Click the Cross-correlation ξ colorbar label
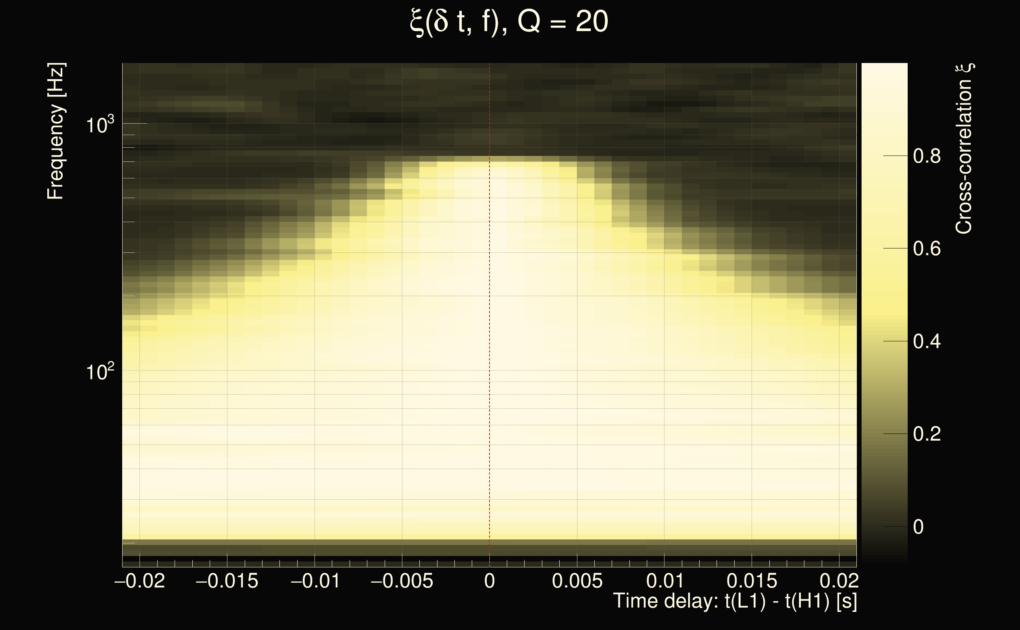 point(964,149)
